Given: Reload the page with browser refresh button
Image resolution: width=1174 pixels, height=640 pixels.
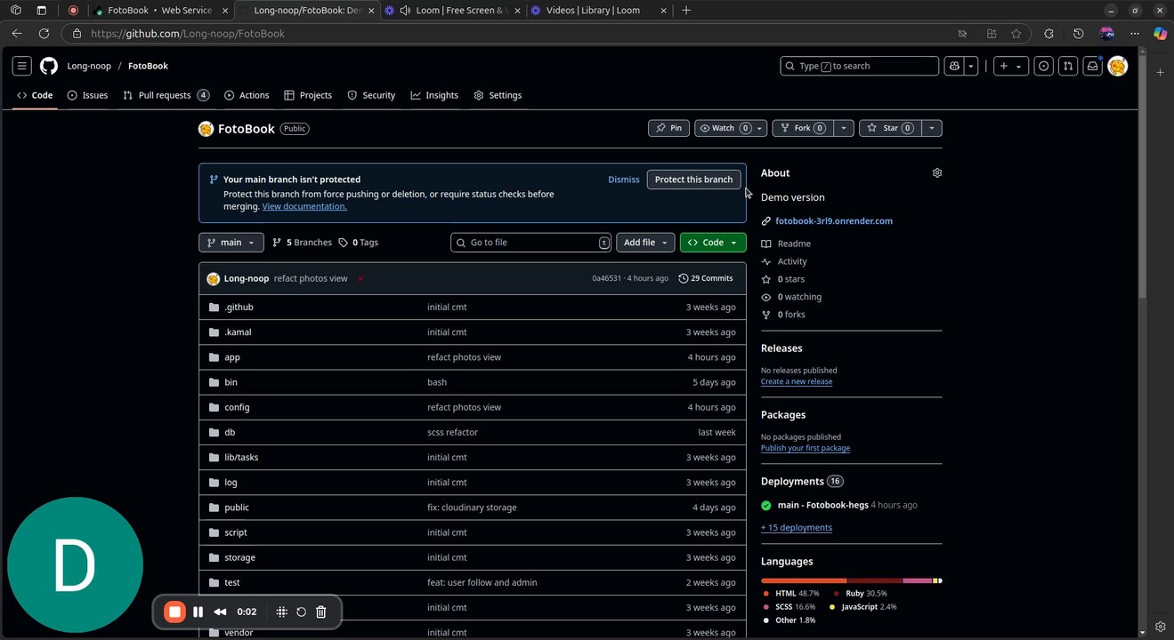Looking at the screenshot, I should tap(44, 34).
